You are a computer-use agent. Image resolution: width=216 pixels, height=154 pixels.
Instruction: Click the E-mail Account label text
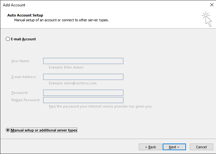click(23, 39)
